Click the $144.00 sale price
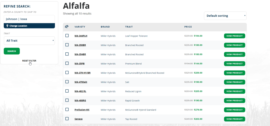 198,64
